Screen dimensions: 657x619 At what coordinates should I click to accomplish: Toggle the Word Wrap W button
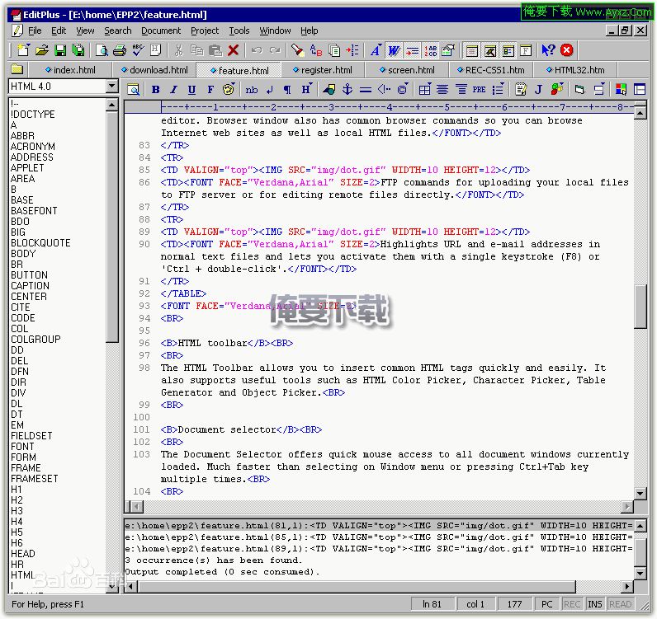tap(394, 51)
